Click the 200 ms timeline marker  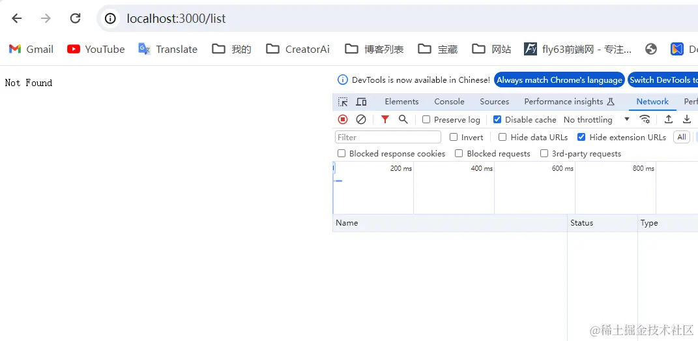pos(401,169)
